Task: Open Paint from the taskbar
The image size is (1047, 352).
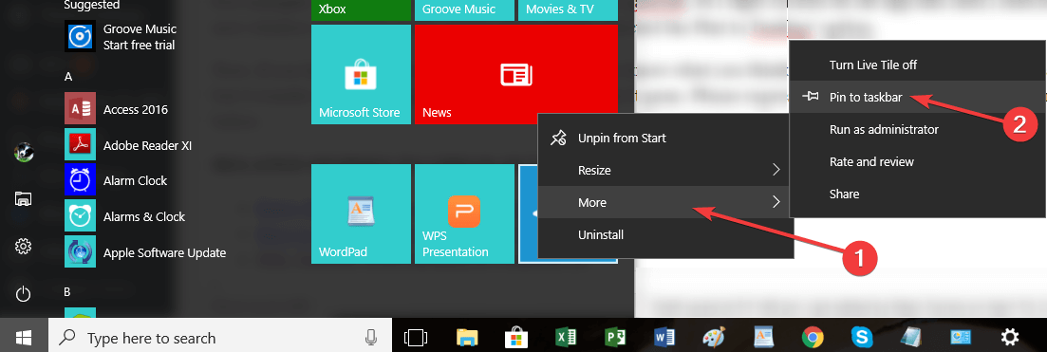Action: tap(714, 338)
